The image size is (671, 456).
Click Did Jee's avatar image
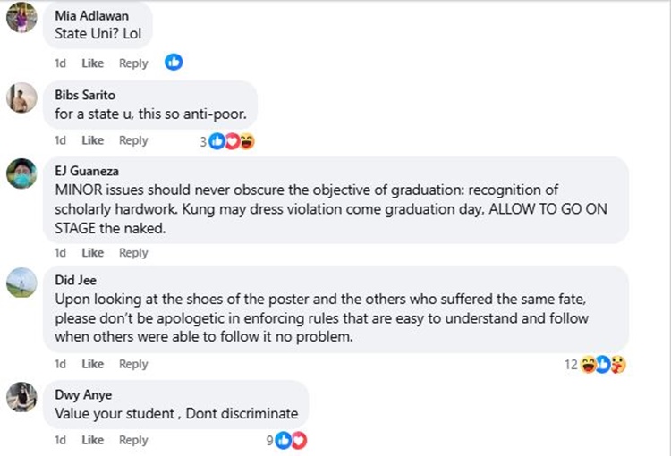[21, 283]
